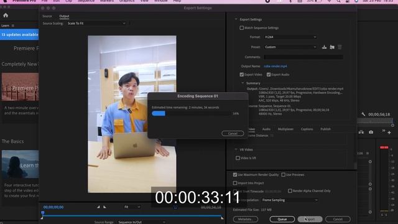This screenshot has width=398, height=224.
Task: Click the plus Button Editor icon
Action: (x=389, y=133)
